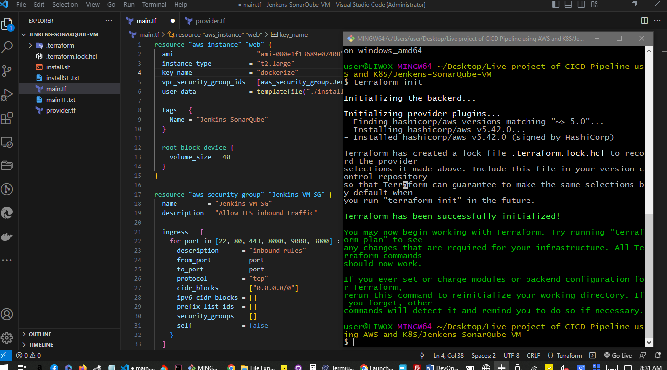The height and width of the screenshot is (370, 667).
Task: Click the Terraform language mode indicator
Action: (x=569, y=355)
